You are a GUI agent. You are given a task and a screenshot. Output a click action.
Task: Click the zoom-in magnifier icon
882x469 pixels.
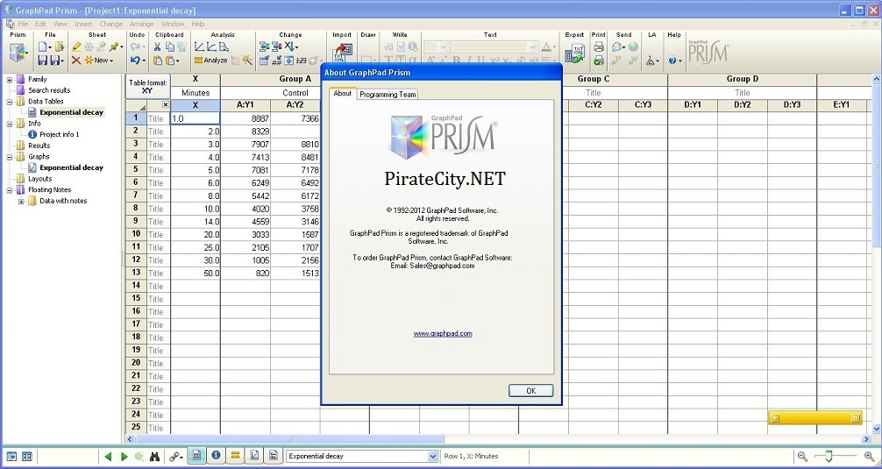pos(869,457)
